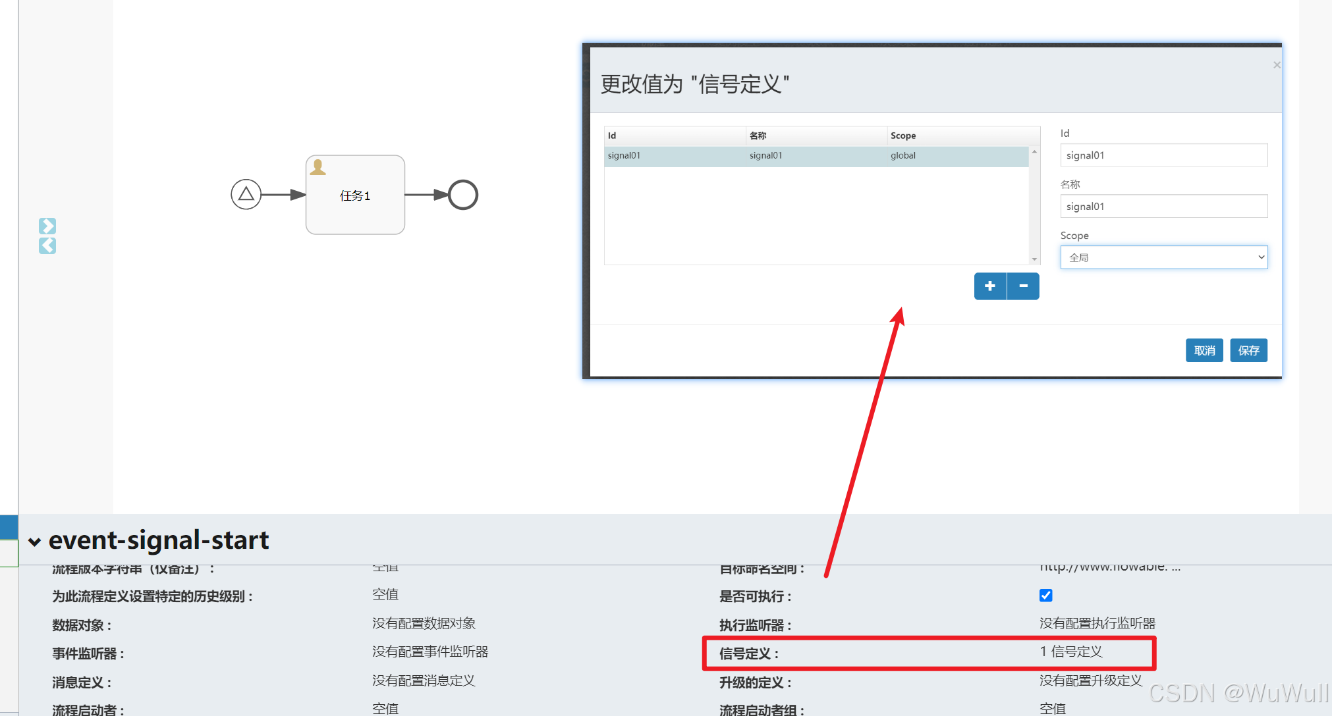This screenshot has height=716, width=1332.
Task: Click the left-arrow panel collapse icon
Action: (x=47, y=246)
